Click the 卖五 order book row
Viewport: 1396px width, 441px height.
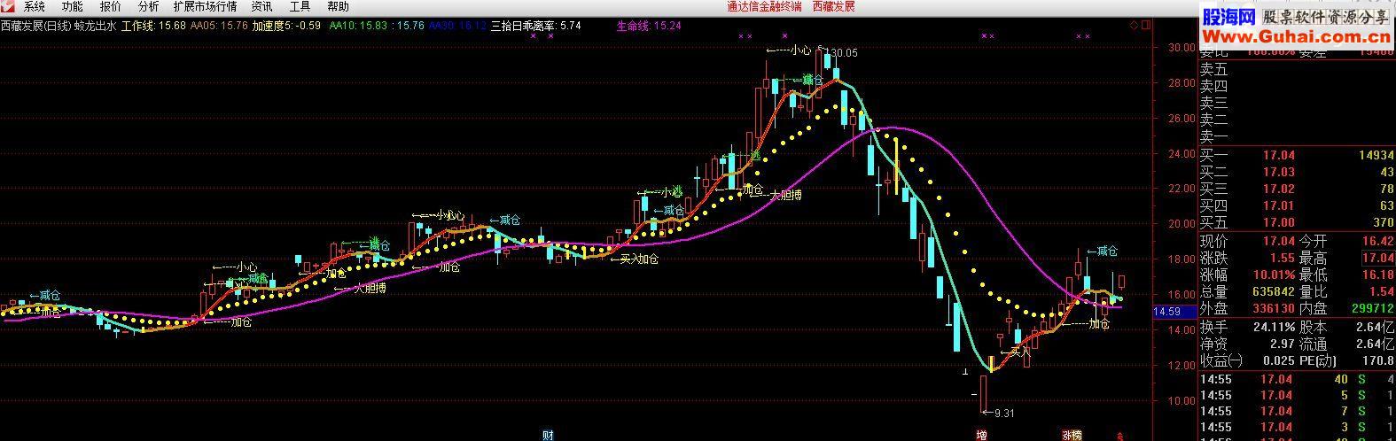1297,69
